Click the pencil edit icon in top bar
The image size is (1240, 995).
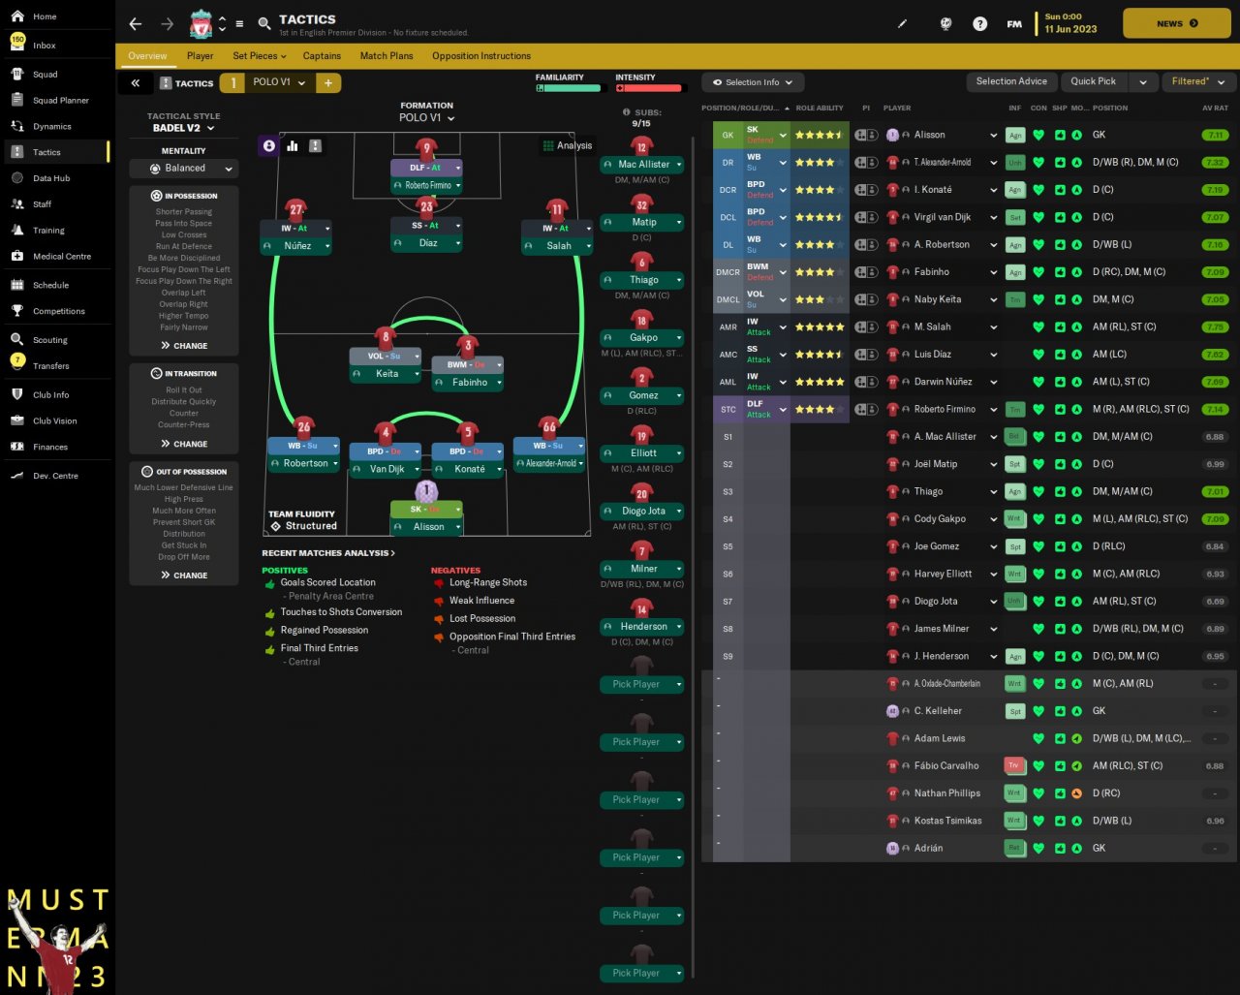coord(903,23)
